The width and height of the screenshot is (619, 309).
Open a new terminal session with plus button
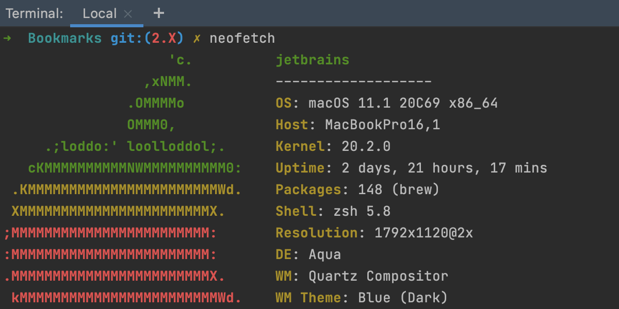159,13
